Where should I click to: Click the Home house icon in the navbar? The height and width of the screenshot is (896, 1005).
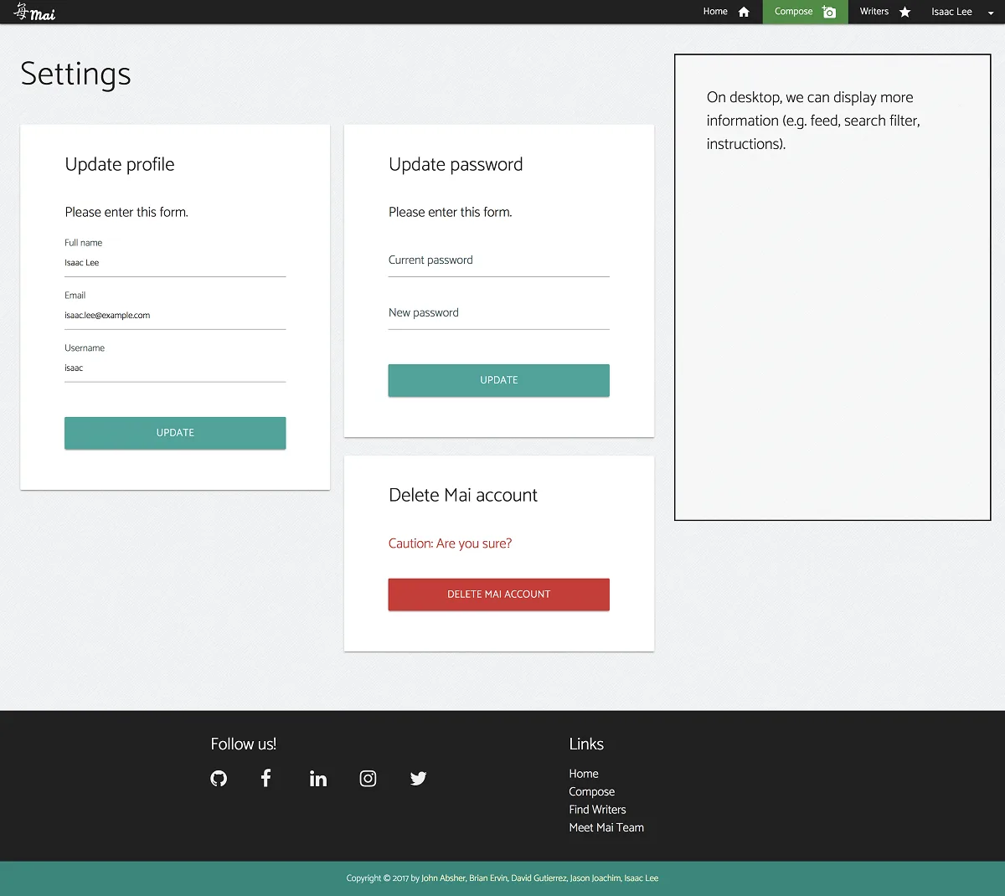pos(744,12)
